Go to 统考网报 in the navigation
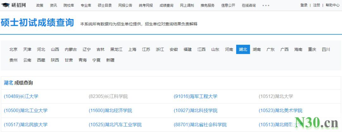The height and width of the screenshot is (132, 342). (146, 5)
